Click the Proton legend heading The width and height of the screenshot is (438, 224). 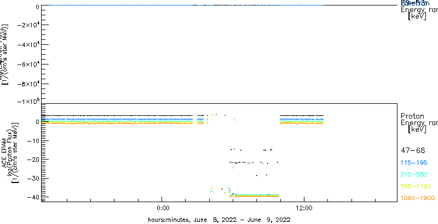coord(412,116)
